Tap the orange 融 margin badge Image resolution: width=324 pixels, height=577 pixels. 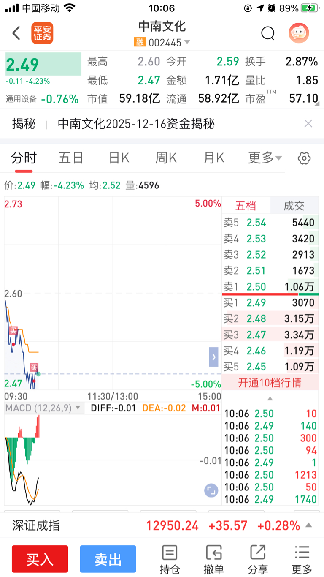pos(139,42)
